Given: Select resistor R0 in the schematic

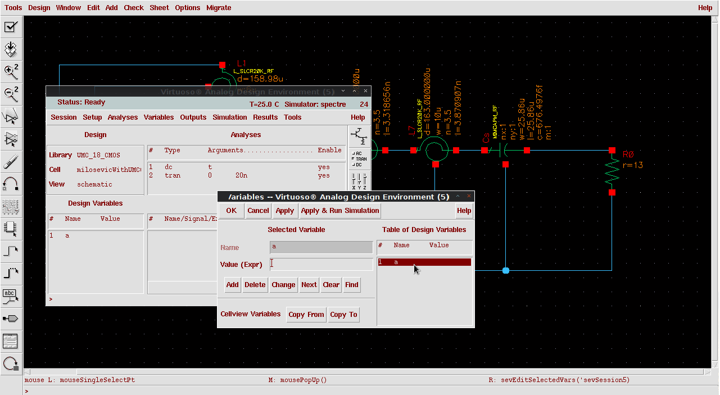Looking at the screenshot, I should (612, 171).
